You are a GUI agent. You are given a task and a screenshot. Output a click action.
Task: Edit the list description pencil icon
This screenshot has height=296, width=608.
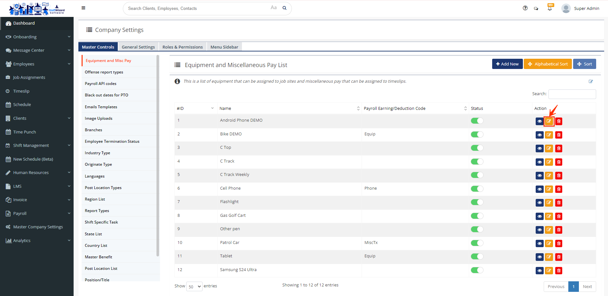point(591,81)
